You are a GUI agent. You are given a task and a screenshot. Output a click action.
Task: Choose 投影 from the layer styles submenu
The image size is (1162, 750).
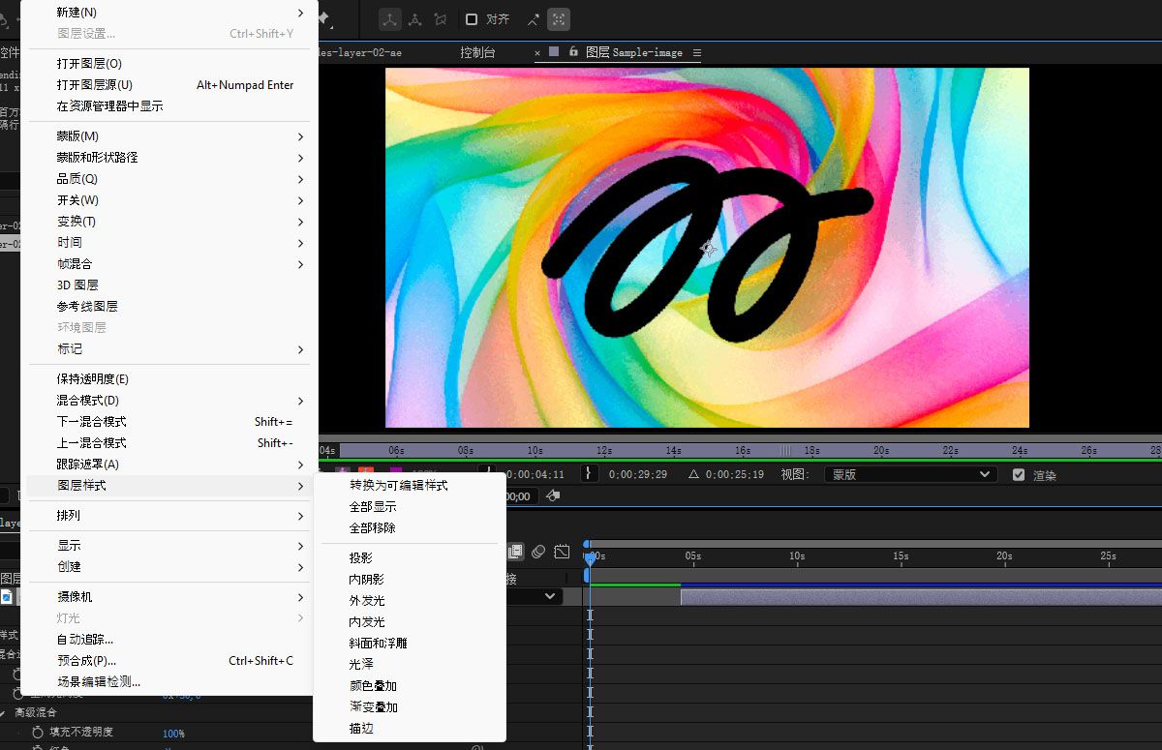(x=361, y=558)
